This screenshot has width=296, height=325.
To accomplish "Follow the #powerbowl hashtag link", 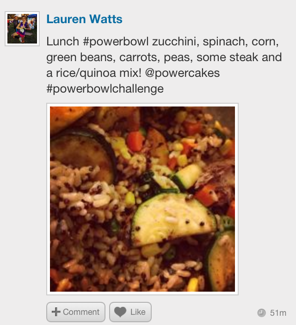I will click(116, 42).
